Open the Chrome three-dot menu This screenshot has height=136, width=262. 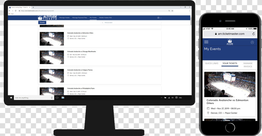pos(190,11)
